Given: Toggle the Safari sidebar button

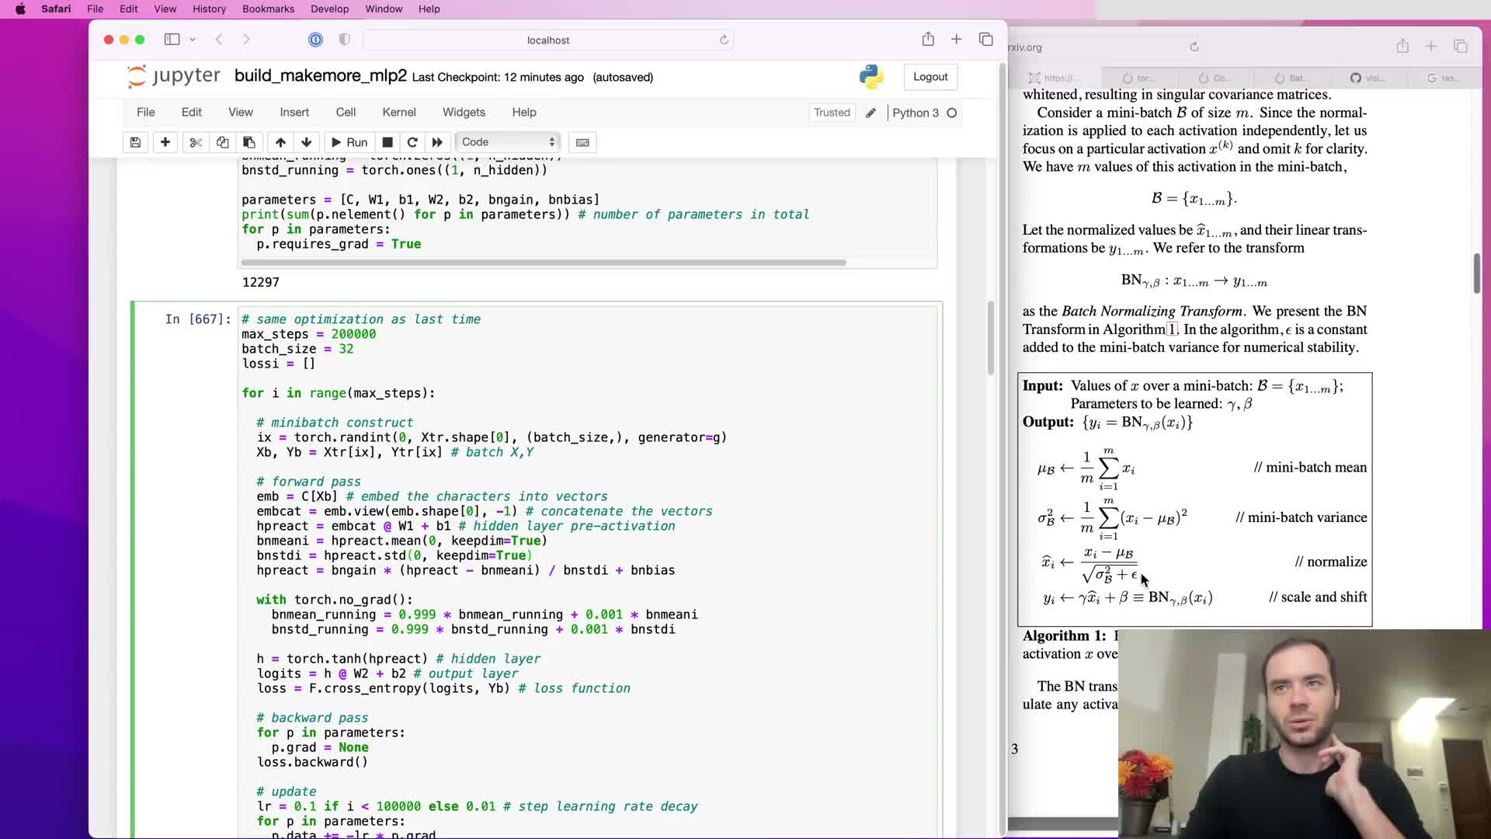Looking at the screenshot, I should 172,40.
